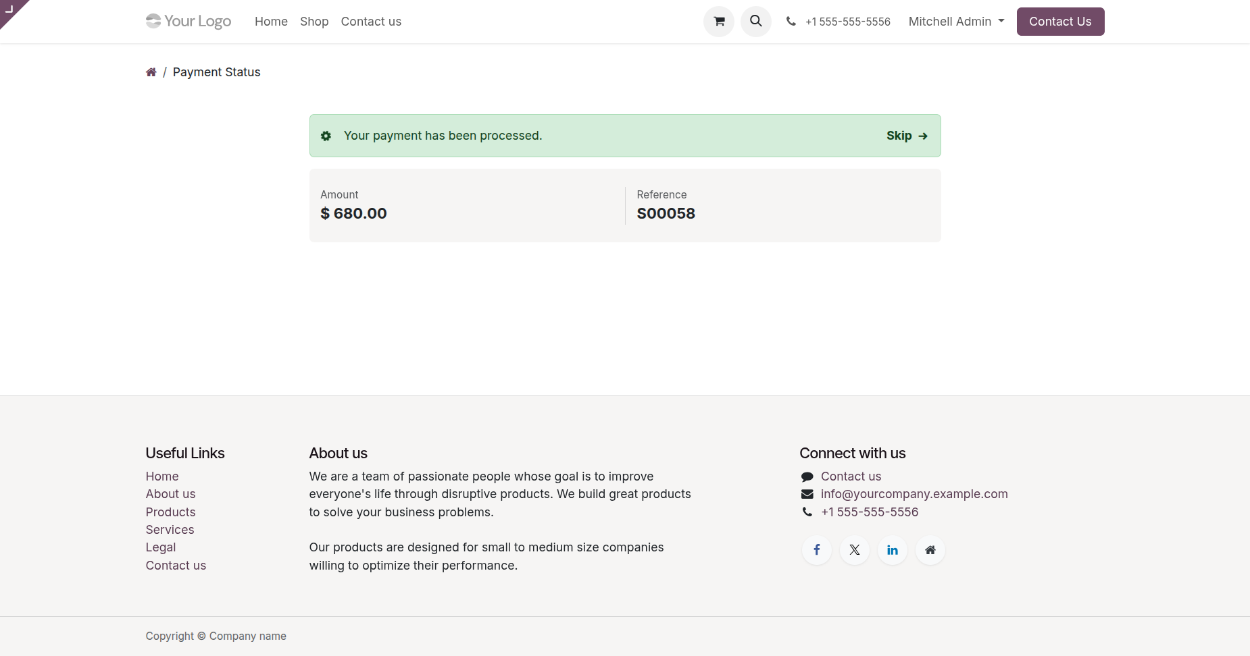Open the Products footer link
Screen dimensions: 1250x656
pyautogui.click(x=170, y=512)
